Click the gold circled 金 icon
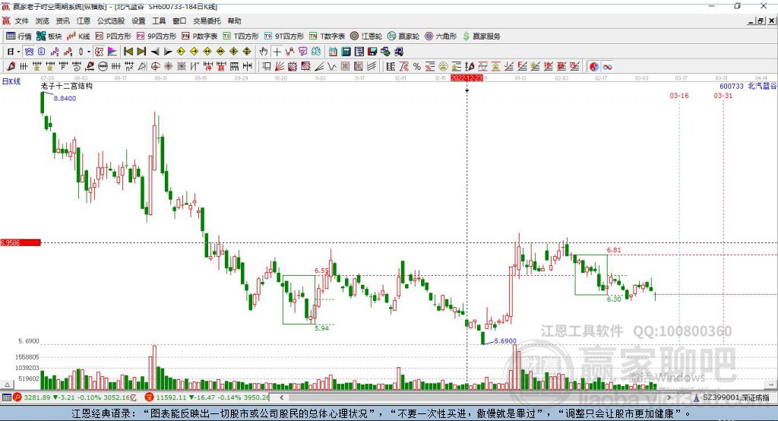Image resolution: width=778 pixels, height=421 pixels. pyautogui.click(x=443, y=67)
